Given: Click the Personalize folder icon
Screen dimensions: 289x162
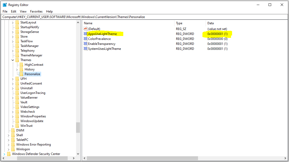Looking at the screenshot, I should click(x=22, y=74).
